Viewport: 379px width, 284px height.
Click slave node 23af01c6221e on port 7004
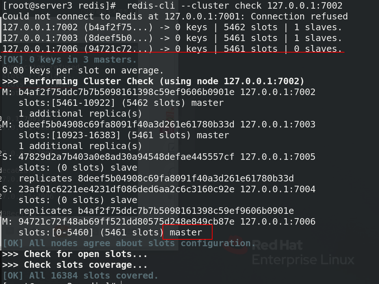click(x=159, y=189)
